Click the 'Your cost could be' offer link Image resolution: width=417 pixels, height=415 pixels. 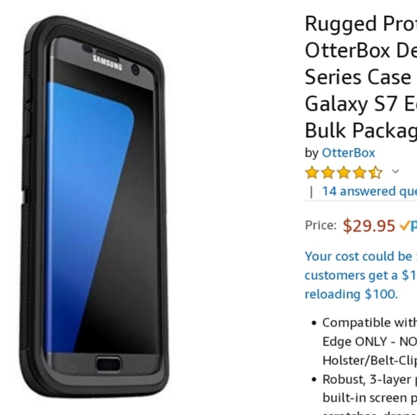(x=361, y=256)
